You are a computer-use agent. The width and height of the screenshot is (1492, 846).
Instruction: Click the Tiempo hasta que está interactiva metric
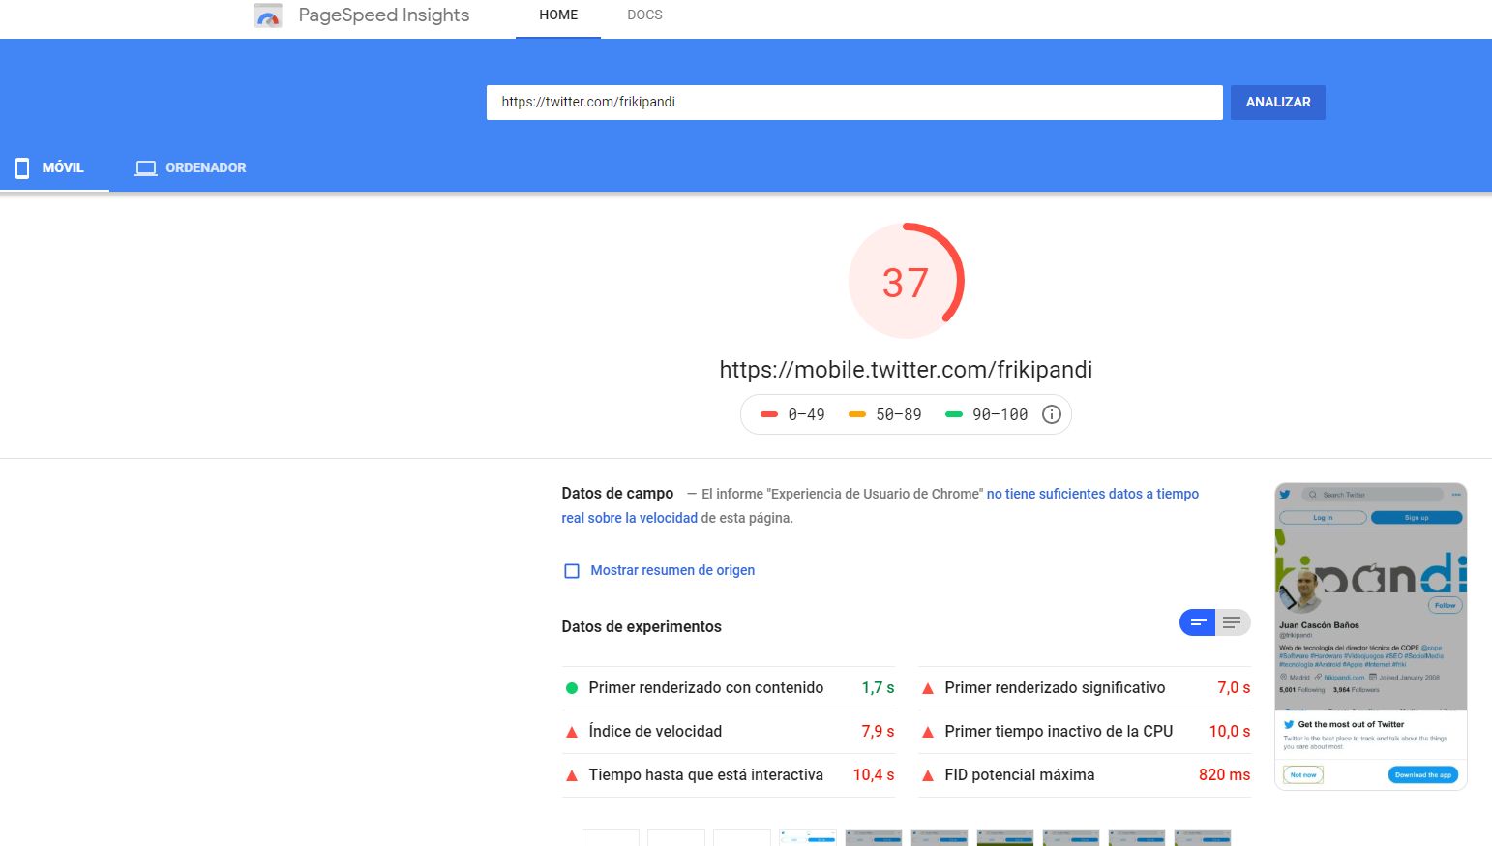[x=706, y=774]
